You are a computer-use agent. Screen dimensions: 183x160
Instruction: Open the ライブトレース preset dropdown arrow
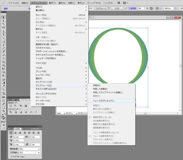tap(108, 9)
